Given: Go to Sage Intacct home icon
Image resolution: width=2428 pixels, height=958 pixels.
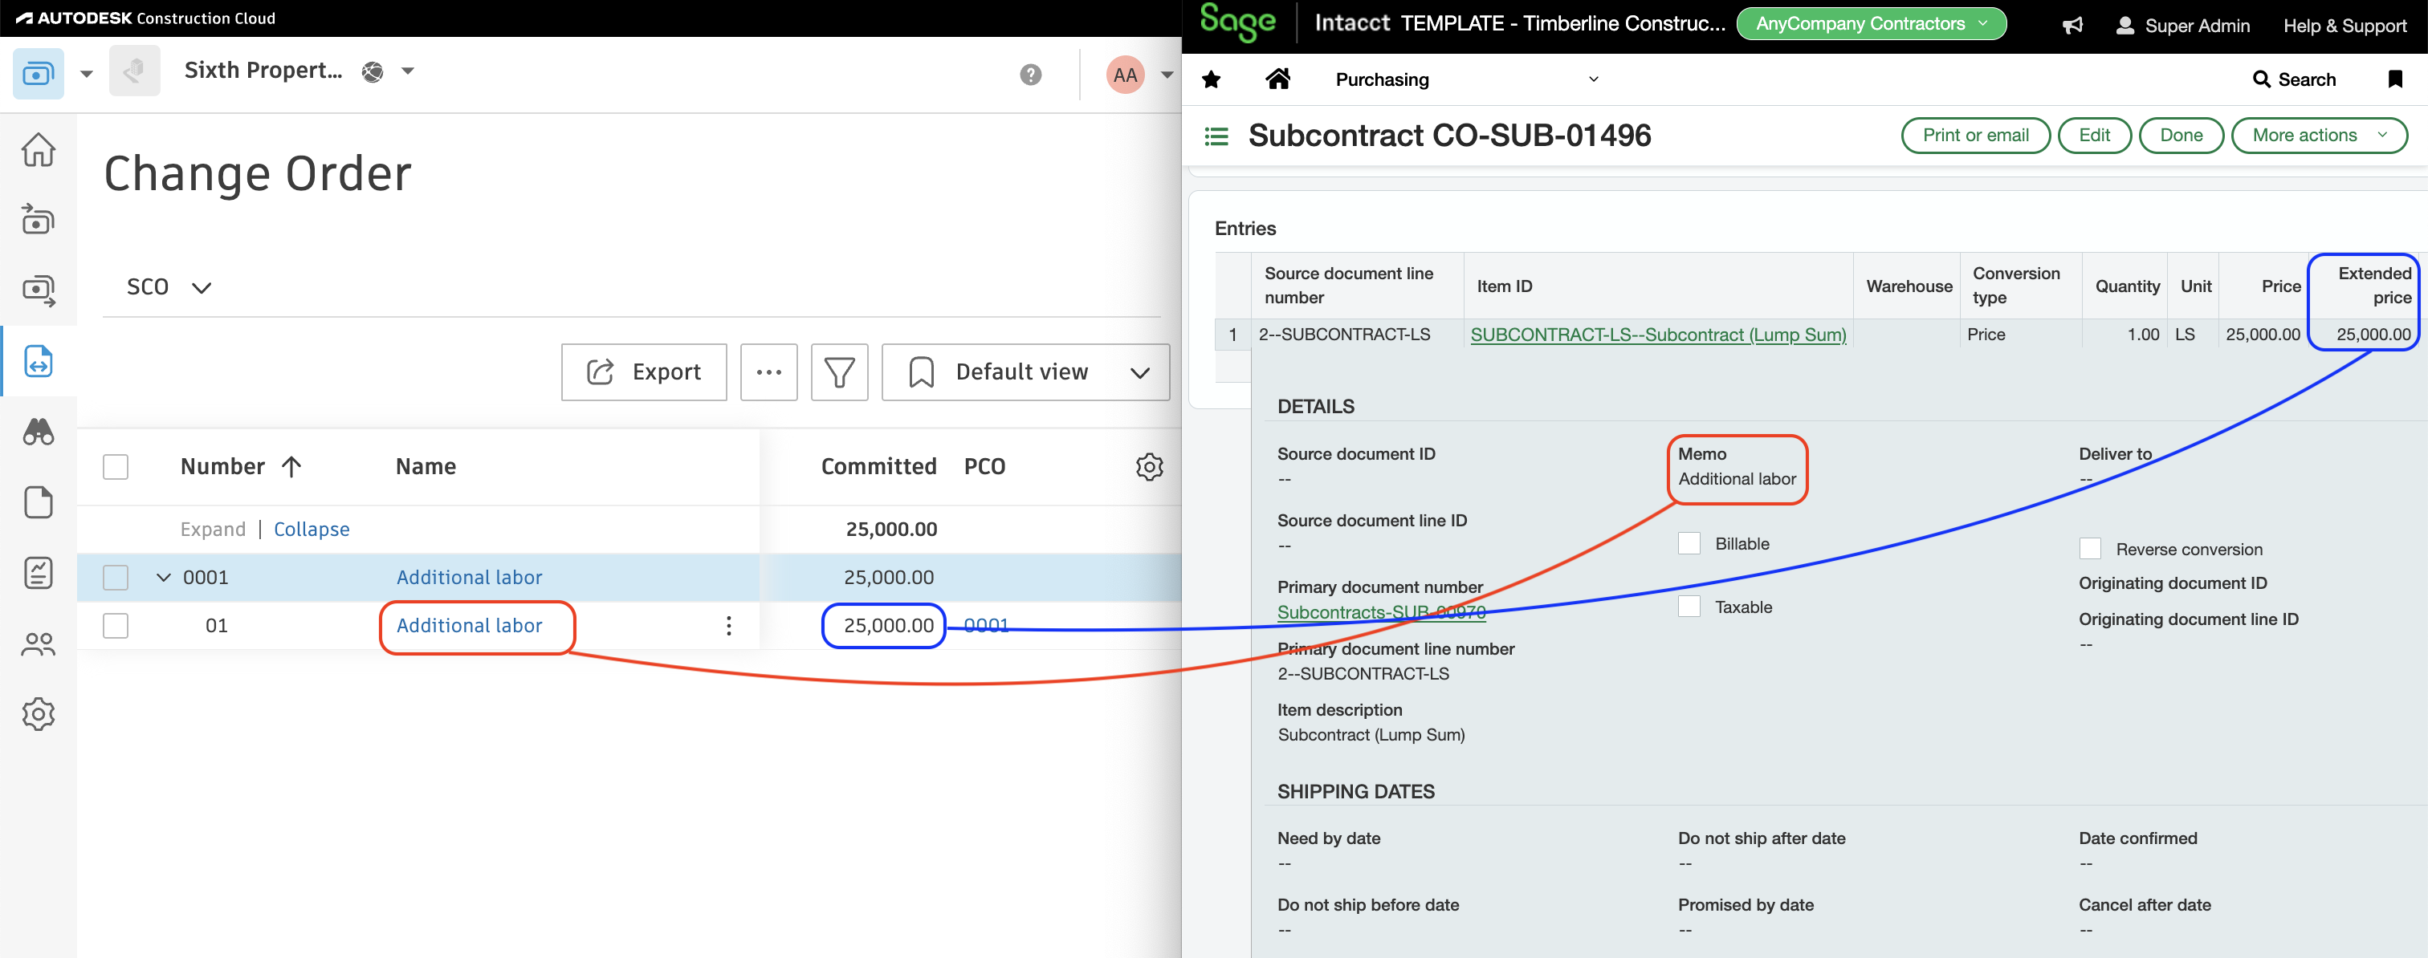Looking at the screenshot, I should (1277, 79).
